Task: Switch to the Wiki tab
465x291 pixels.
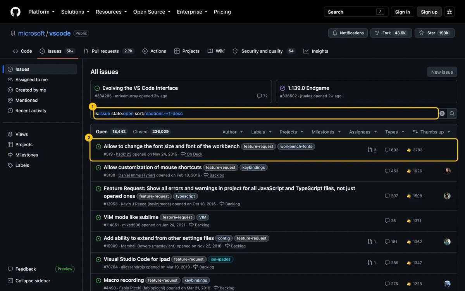Action: click(216, 51)
